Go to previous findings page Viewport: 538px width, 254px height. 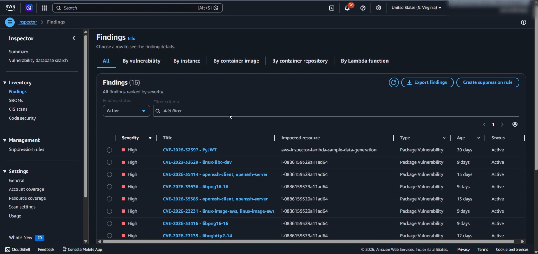pyautogui.click(x=484, y=124)
